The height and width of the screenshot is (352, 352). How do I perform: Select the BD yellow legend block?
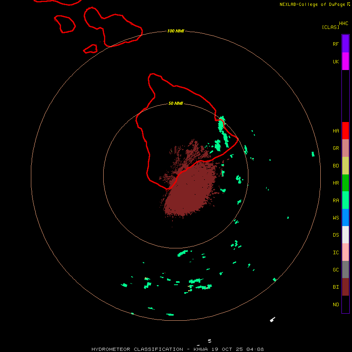click(345, 166)
